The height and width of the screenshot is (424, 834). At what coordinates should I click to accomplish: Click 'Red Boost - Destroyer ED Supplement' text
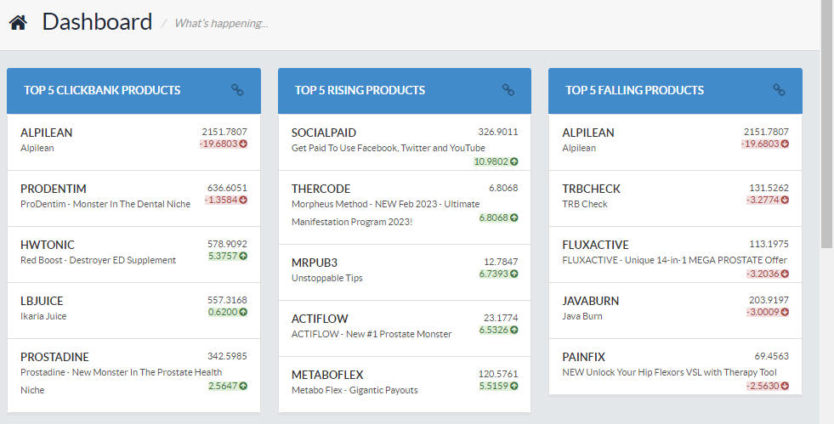[x=98, y=260]
